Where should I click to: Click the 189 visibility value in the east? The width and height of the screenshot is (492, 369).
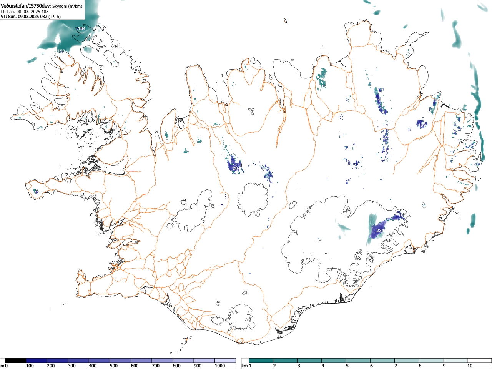(x=422, y=125)
